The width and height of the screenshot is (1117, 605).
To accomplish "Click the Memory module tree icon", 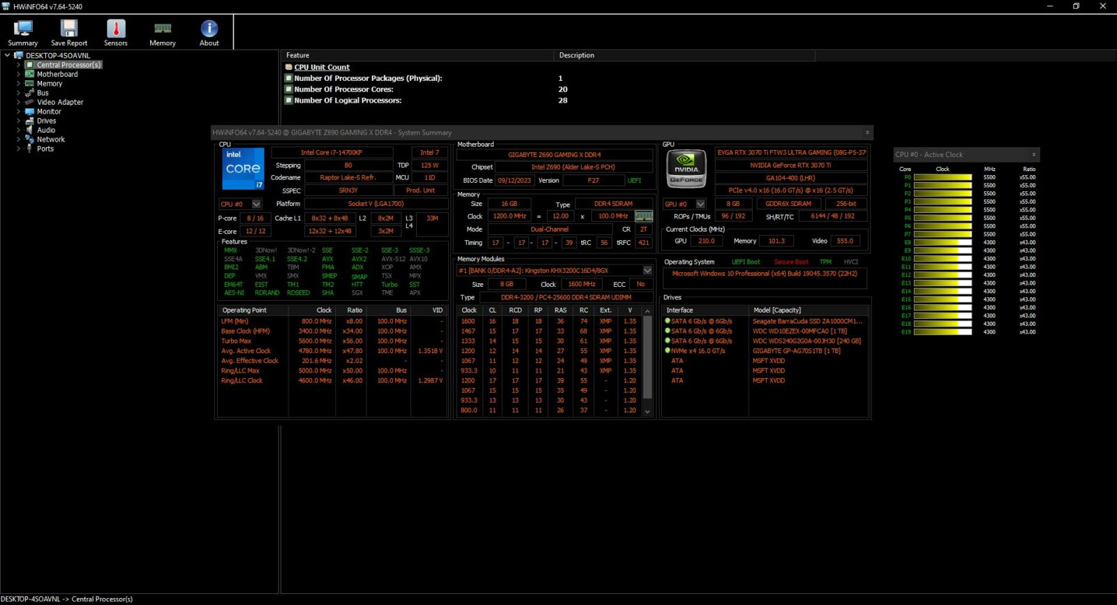I will pyautogui.click(x=29, y=83).
